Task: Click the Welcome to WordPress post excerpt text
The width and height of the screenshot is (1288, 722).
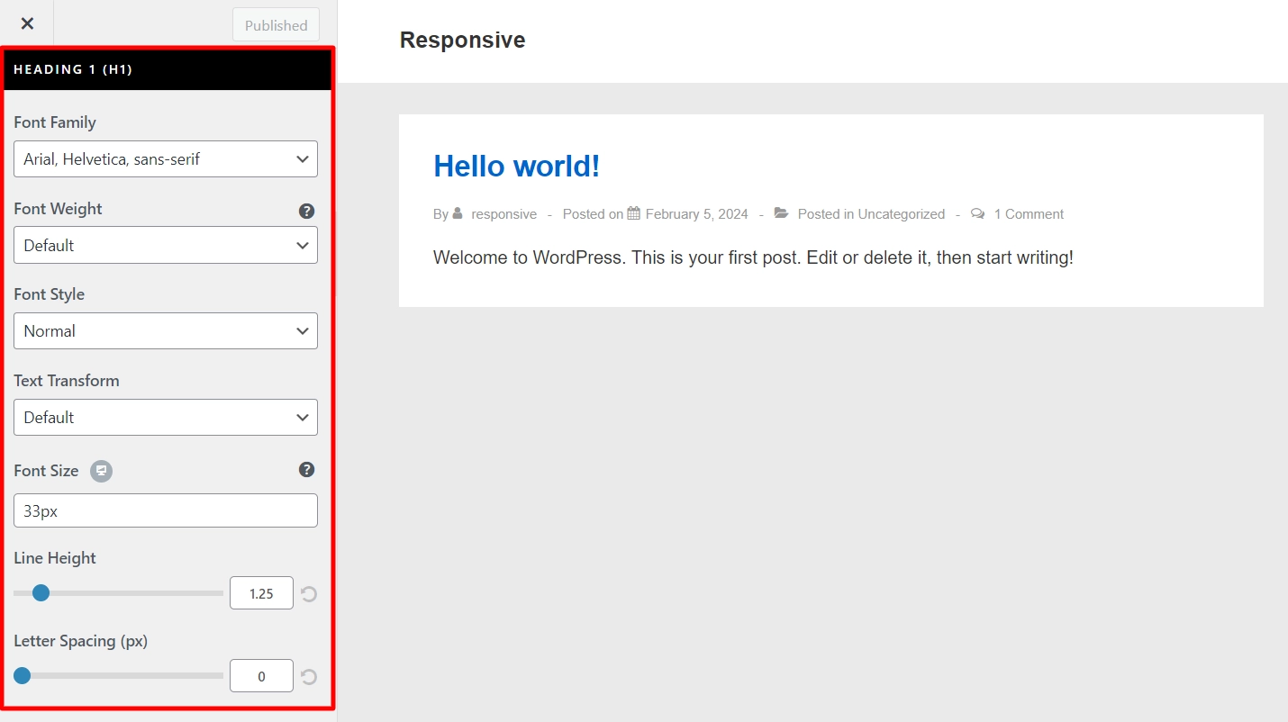Action: click(753, 257)
